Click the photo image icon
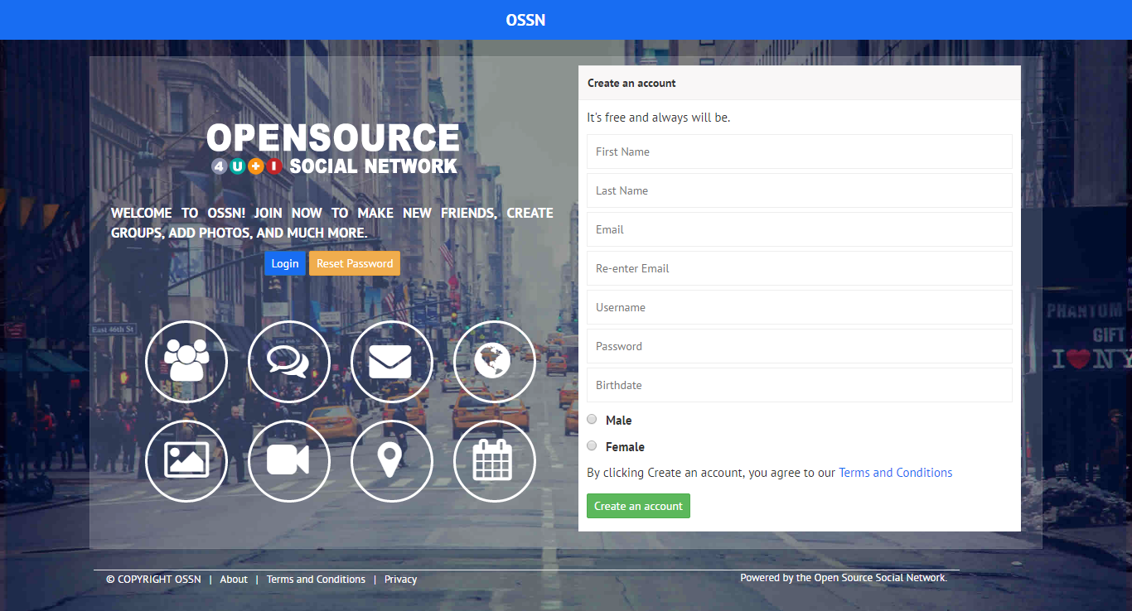This screenshot has height=611, width=1132. pyautogui.click(x=186, y=461)
